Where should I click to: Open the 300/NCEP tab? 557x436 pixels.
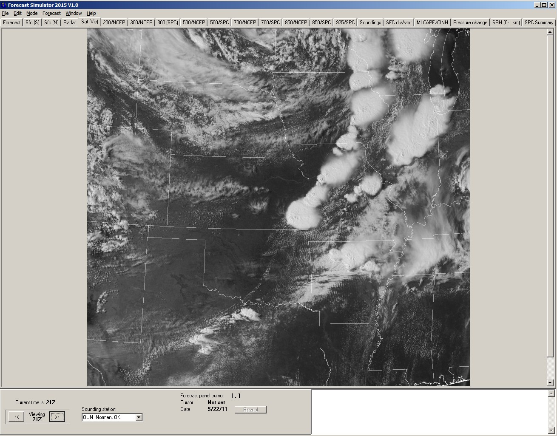tap(141, 23)
